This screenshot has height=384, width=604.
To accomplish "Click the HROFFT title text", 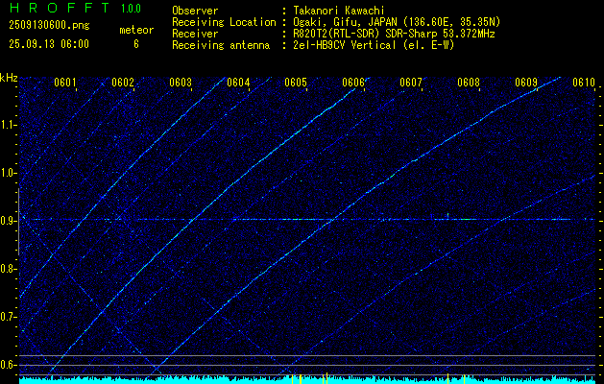I will click(60, 8).
